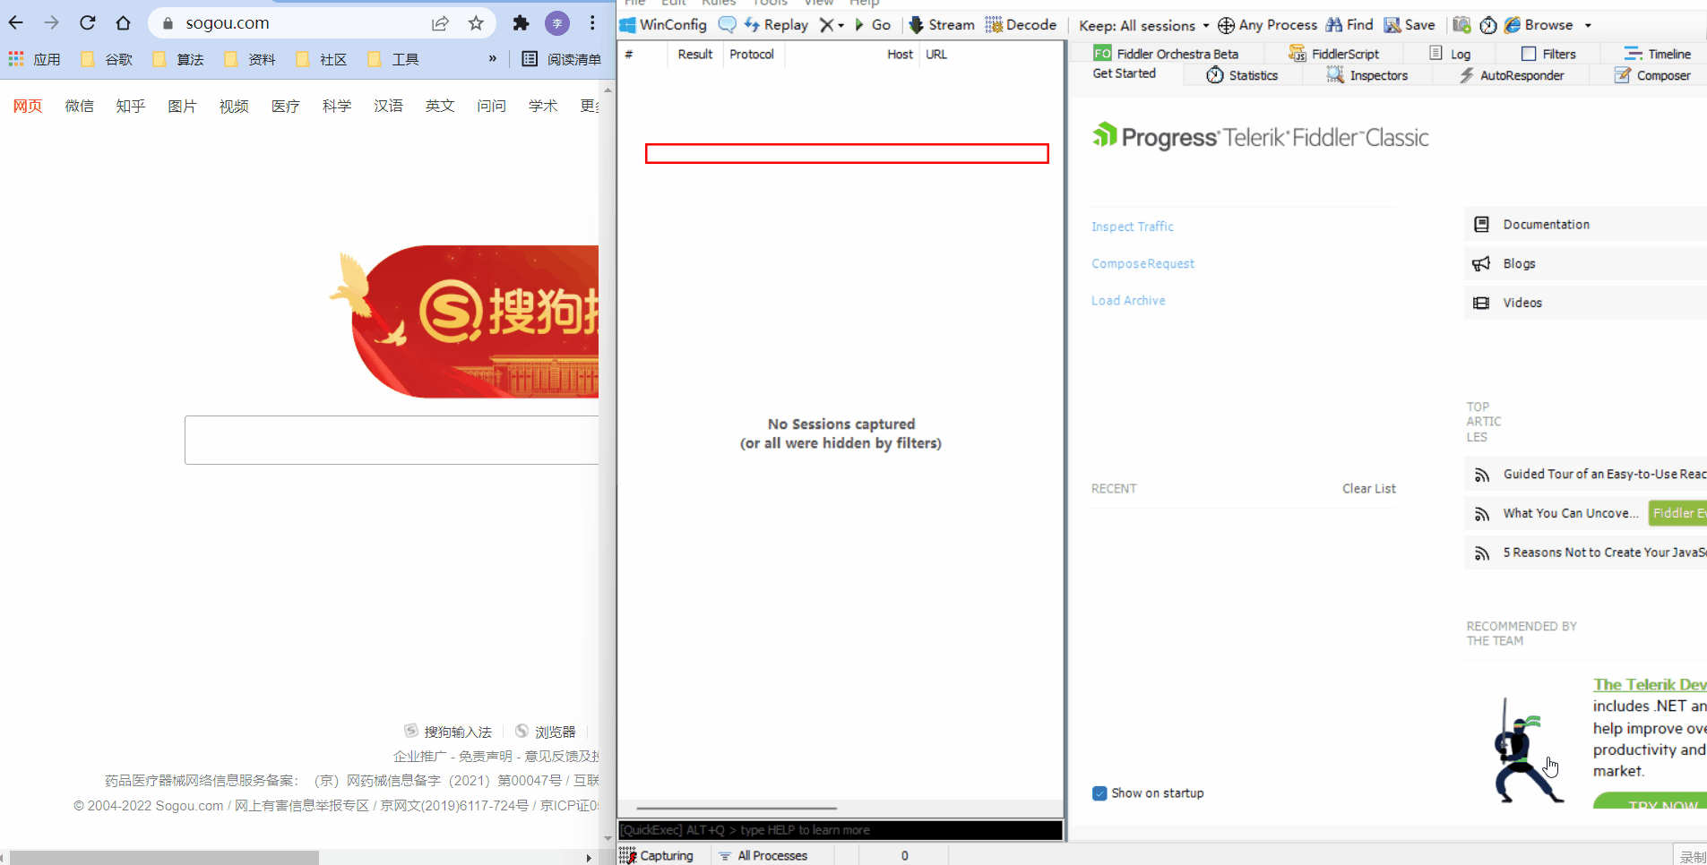
Task: Click the comment speech bubble icon in Fiddler
Action: tap(728, 25)
